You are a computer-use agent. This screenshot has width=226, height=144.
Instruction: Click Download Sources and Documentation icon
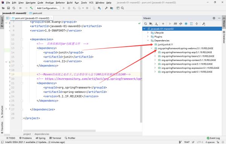pos(156,24)
